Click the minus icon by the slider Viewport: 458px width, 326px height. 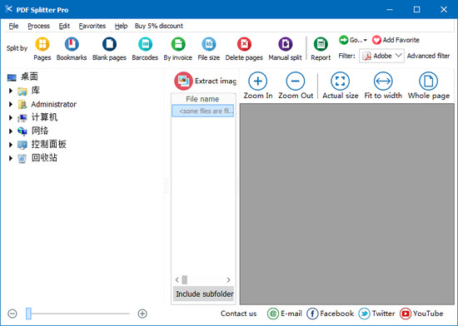tap(12, 314)
